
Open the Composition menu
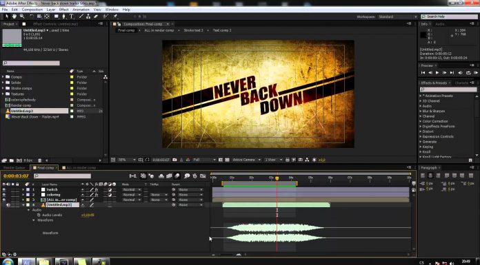point(32,10)
